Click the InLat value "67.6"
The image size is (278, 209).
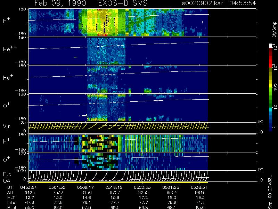pos(30,203)
